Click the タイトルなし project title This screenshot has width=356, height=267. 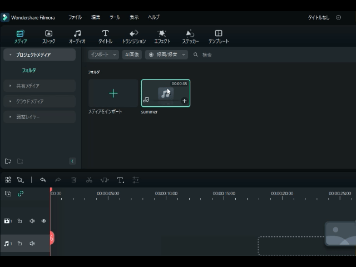click(x=319, y=17)
